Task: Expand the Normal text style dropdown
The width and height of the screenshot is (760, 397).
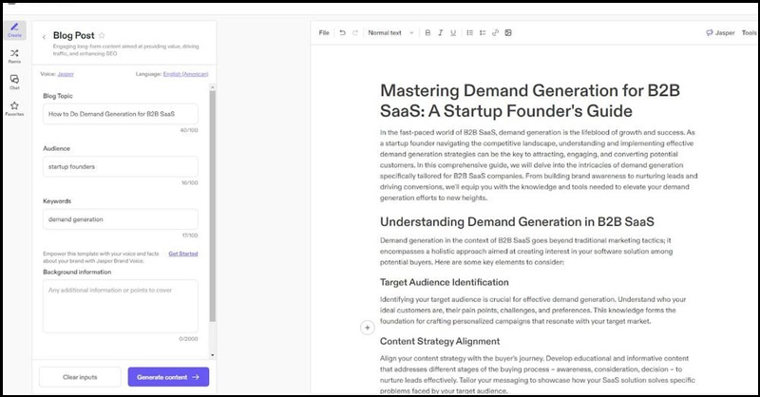Action: click(390, 33)
